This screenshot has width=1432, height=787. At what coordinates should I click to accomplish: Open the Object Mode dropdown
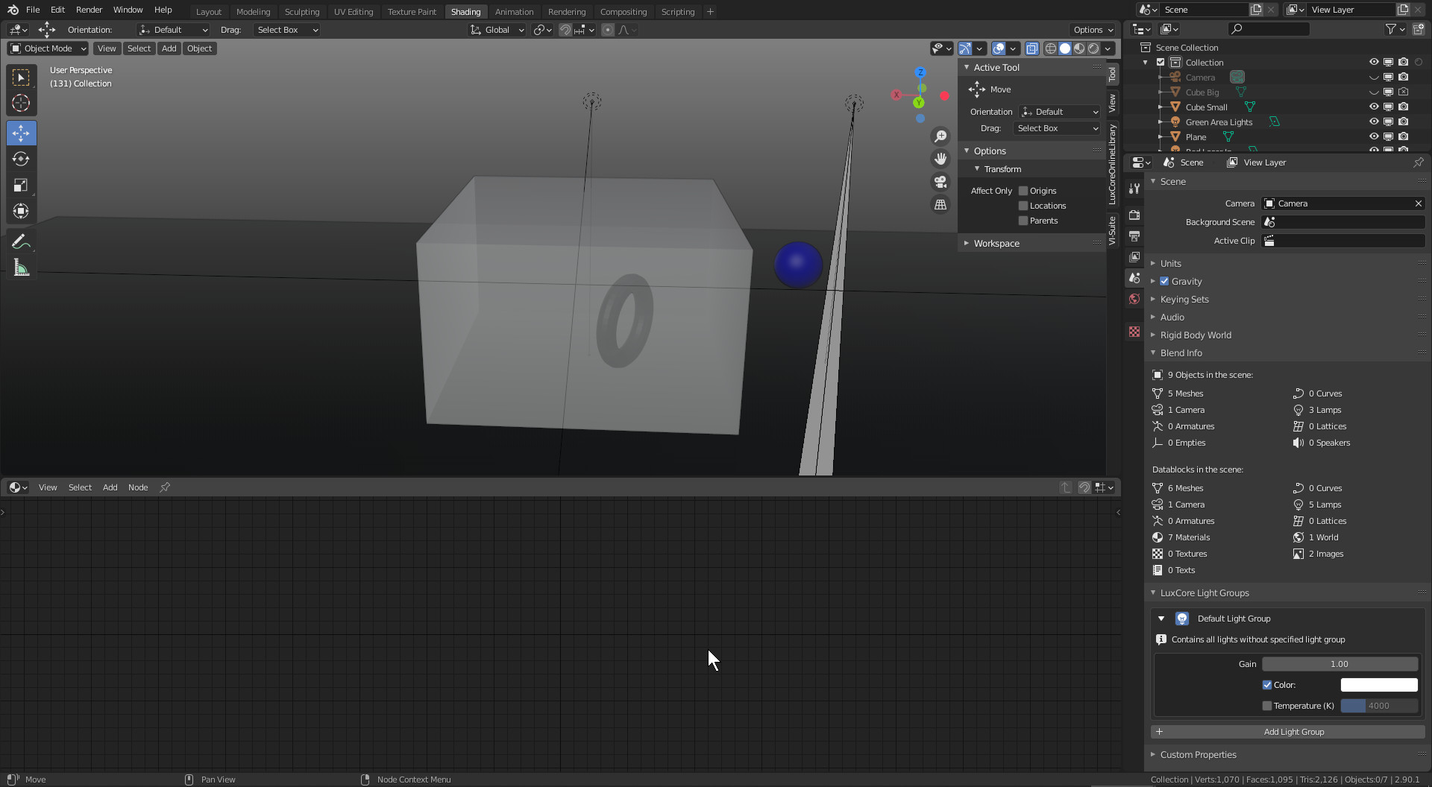point(48,48)
